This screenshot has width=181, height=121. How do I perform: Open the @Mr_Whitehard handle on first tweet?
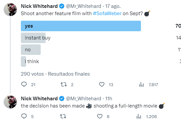[x=83, y=6]
